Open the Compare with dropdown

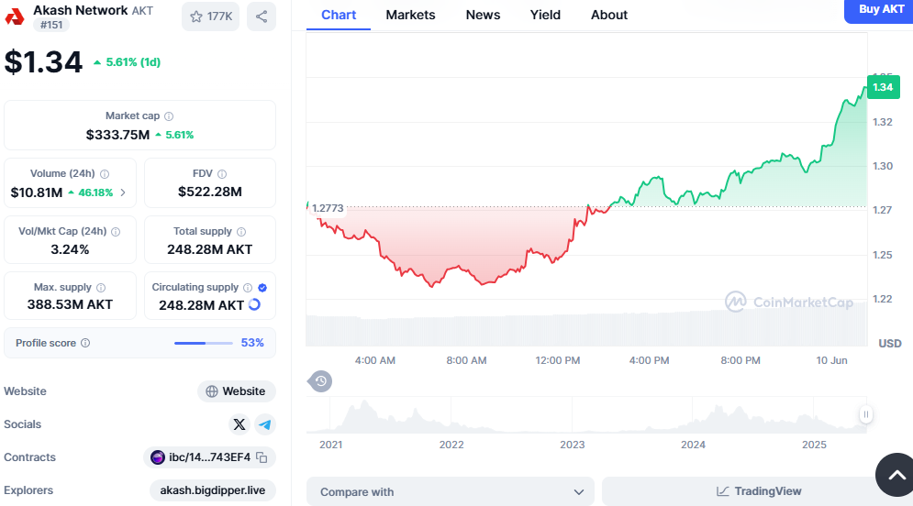coord(451,491)
